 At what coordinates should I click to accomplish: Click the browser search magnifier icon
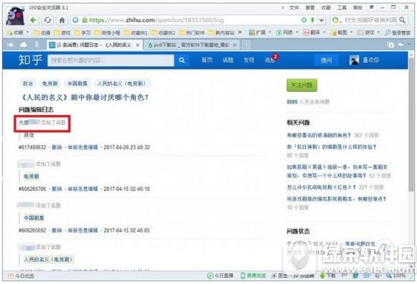403,20
